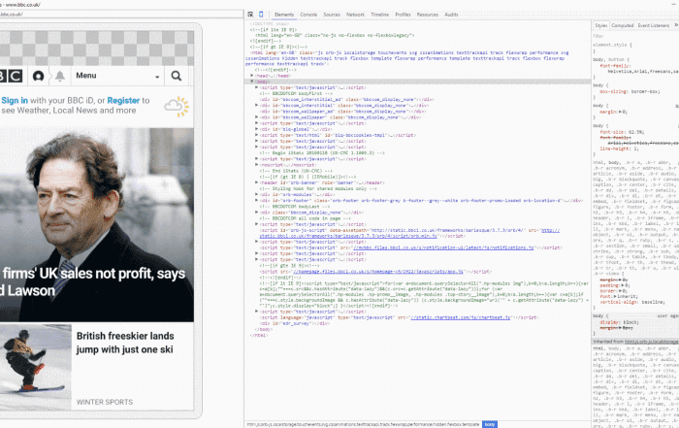Click the element.style rule block
Viewport: 679px width, 428px height.
[x=612, y=48]
